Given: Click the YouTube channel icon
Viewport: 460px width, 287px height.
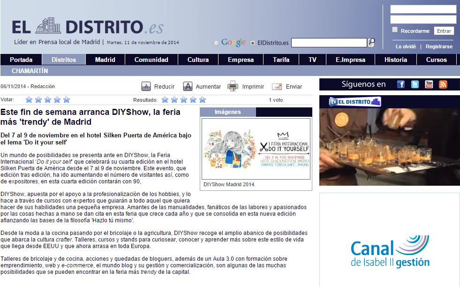Looking at the screenshot, I should pos(429,84).
